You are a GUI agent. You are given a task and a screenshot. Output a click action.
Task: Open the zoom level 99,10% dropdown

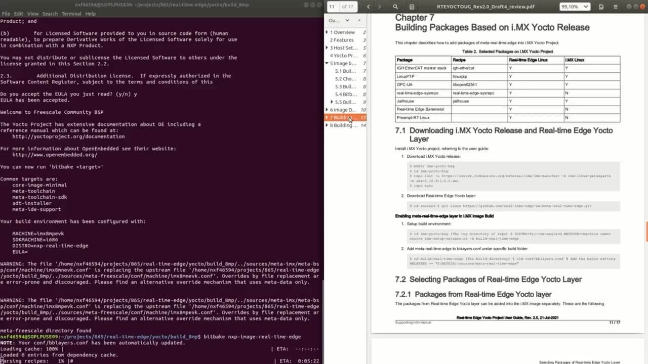coord(575,7)
